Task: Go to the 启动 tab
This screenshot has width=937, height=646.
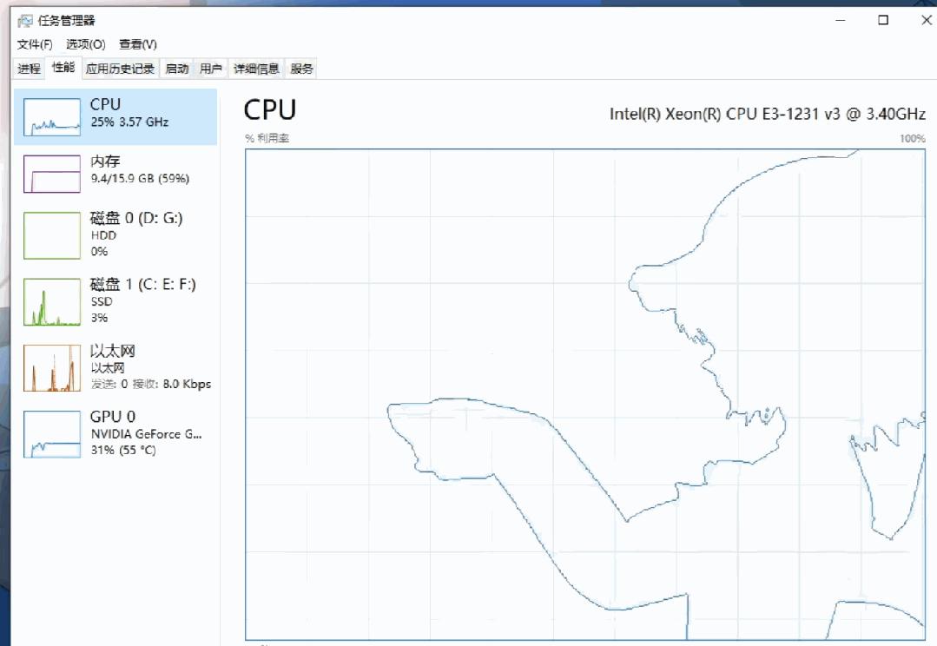Action: (x=176, y=69)
